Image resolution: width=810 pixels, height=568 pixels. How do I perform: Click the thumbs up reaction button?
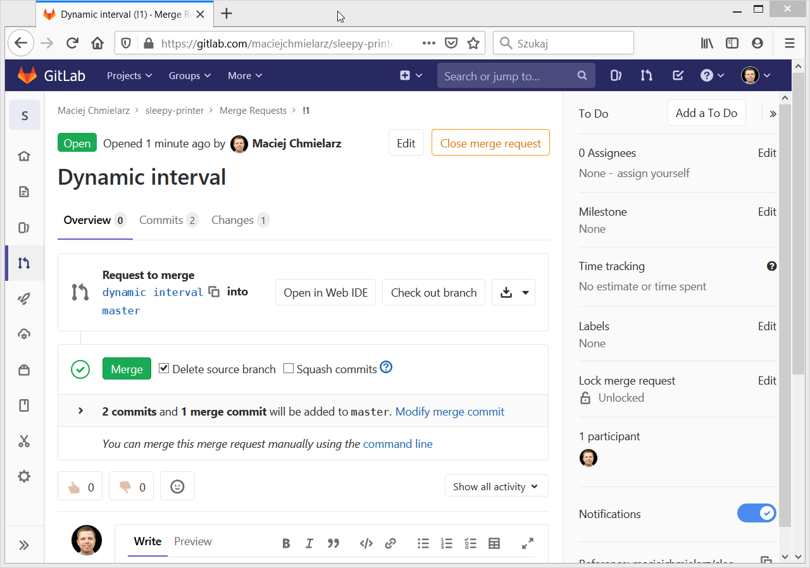pos(80,486)
